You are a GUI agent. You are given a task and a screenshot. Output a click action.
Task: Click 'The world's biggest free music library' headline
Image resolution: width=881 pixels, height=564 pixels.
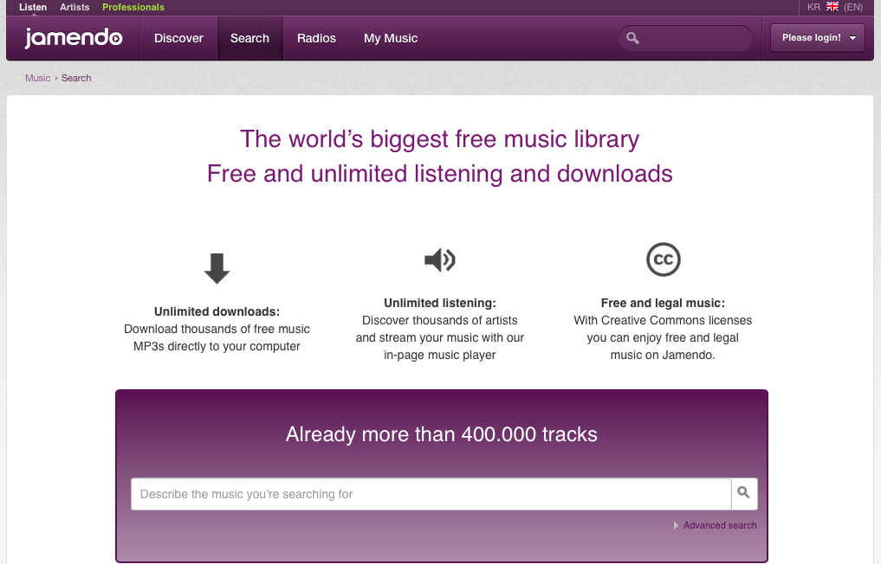click(439, 139)
